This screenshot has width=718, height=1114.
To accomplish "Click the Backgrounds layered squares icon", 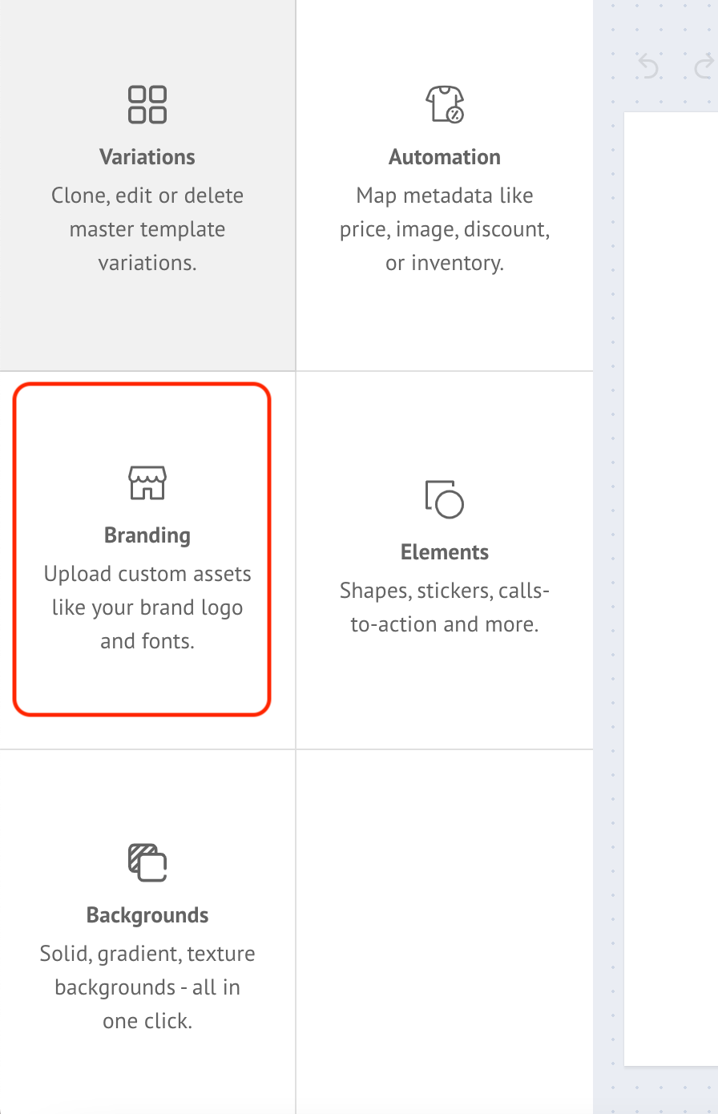I will pos(147,862).
